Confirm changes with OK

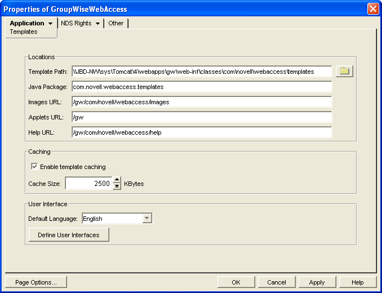pos(236,282)
